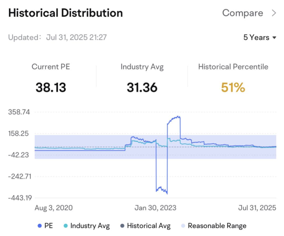The image size is (284, 236).
Task: Select the Aug 3, 2020 axis label
Action: pyautogui.click(x=54, y=208)
